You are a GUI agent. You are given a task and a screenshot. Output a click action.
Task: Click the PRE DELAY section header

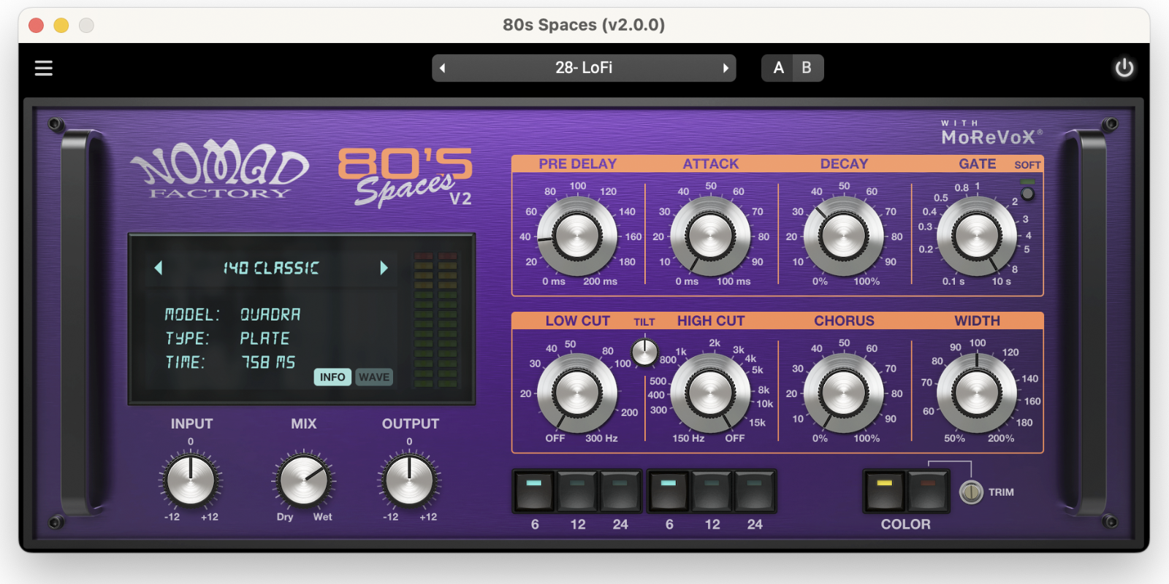click(578, 164)
